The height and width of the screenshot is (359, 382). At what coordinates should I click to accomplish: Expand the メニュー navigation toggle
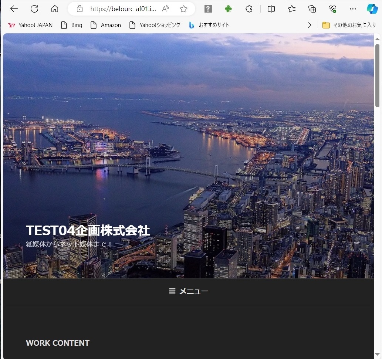pos(188,291)
